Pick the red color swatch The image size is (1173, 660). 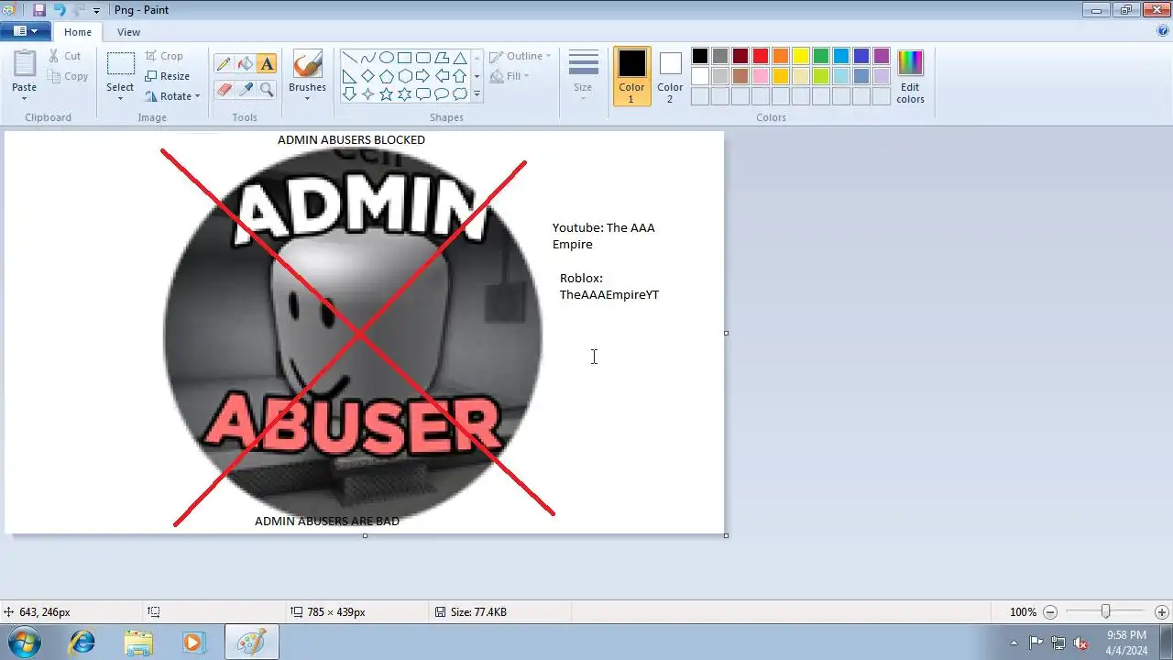pos(761,56)
